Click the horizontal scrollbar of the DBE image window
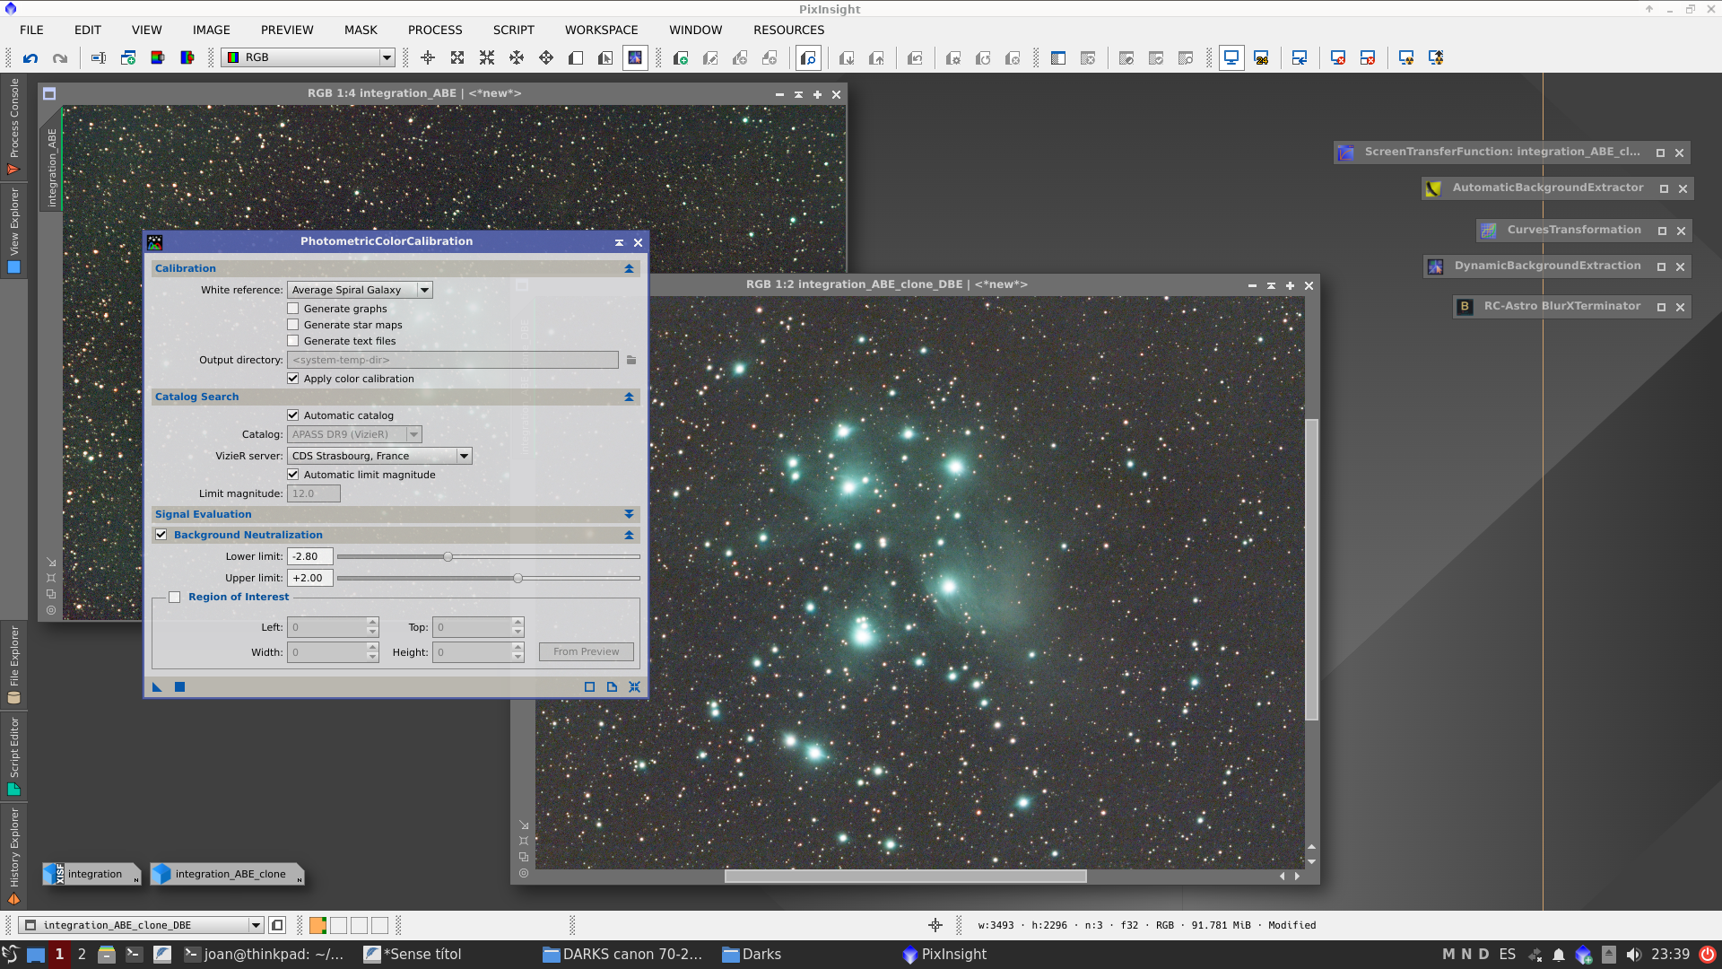The height and width of the screenshot is (969, 1722). pyautogui.click(x=906, y=876)
